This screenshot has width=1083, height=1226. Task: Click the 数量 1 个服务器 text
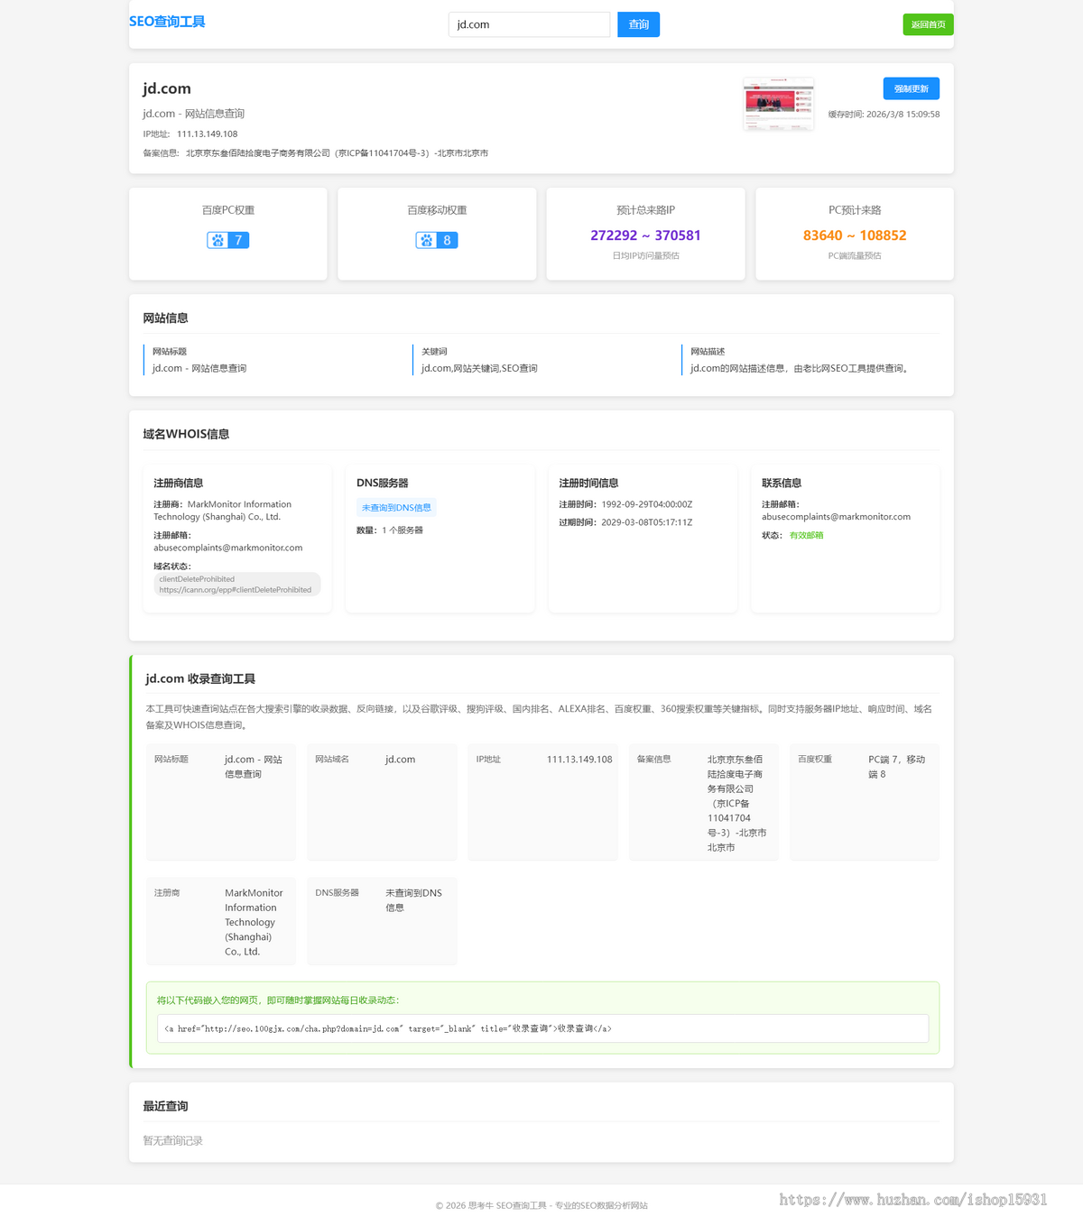tap(390, 530)
